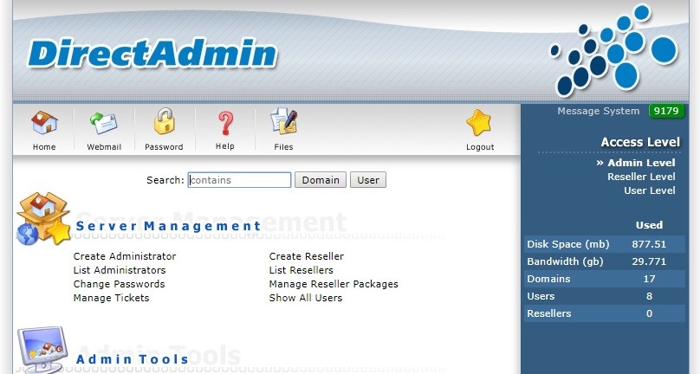Click the Server Management box icon
The image size is (700, 374).
[x=43, y=219]
